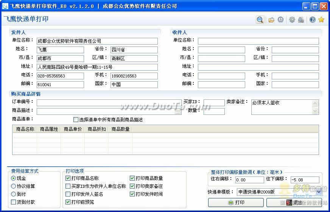Click 往右偏移 field showing 0.00
330x212 pixels.
(249, 180)
